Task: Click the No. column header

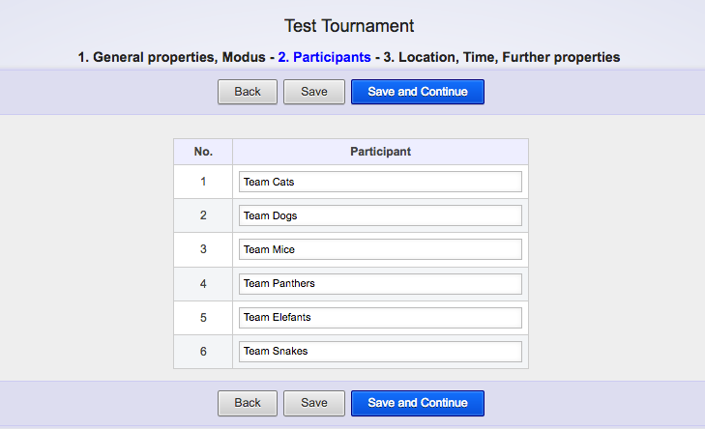Action: pyautogui.click(x=203, y=152)
